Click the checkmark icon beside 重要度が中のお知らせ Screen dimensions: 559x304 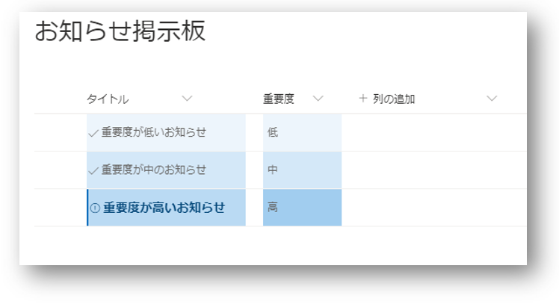94,170
